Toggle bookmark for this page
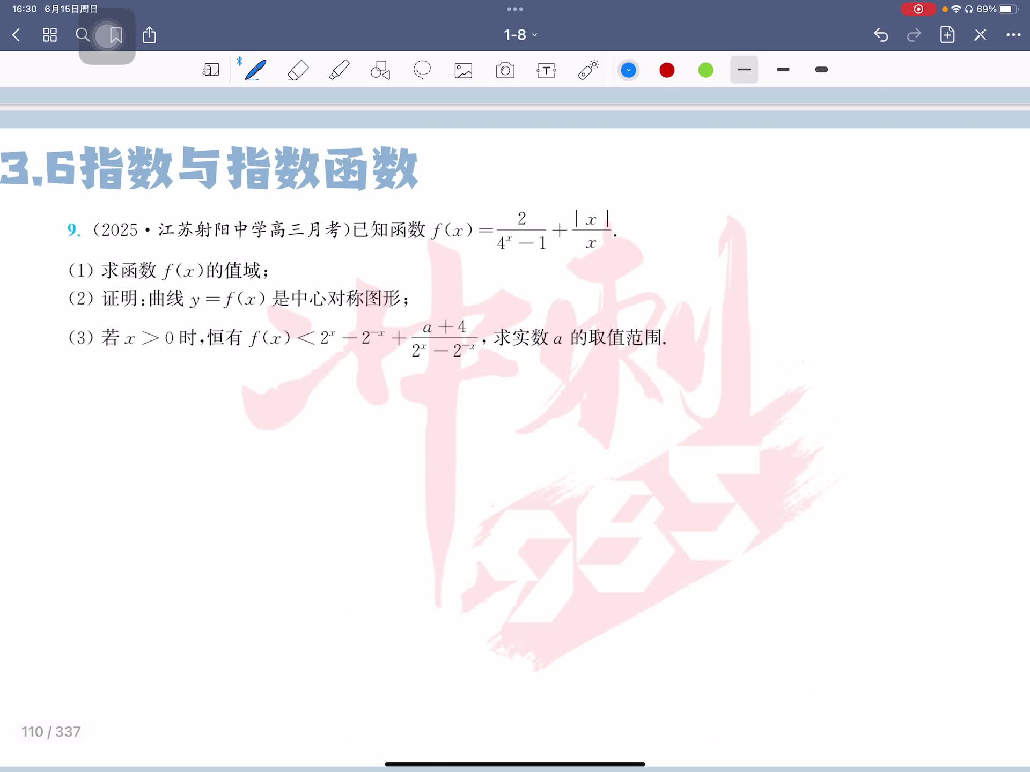The height and width of the screenshot is (772, 1030). (116, 35)
